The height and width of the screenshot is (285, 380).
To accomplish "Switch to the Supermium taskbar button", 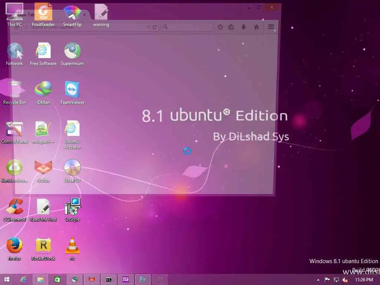I will coord(75,279).
